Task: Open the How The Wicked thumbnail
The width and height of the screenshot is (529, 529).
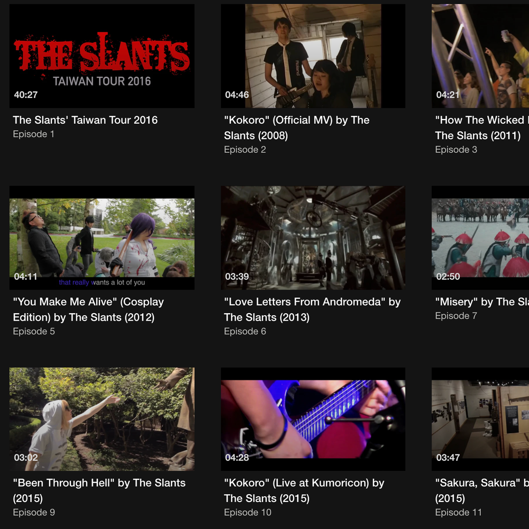Action: point(480,56)
